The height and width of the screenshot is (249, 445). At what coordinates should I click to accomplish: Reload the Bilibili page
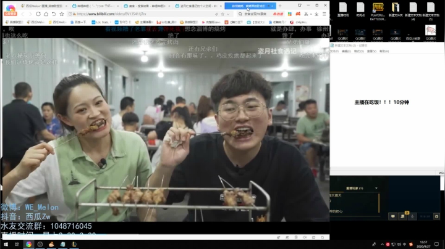tap(38, 14)
